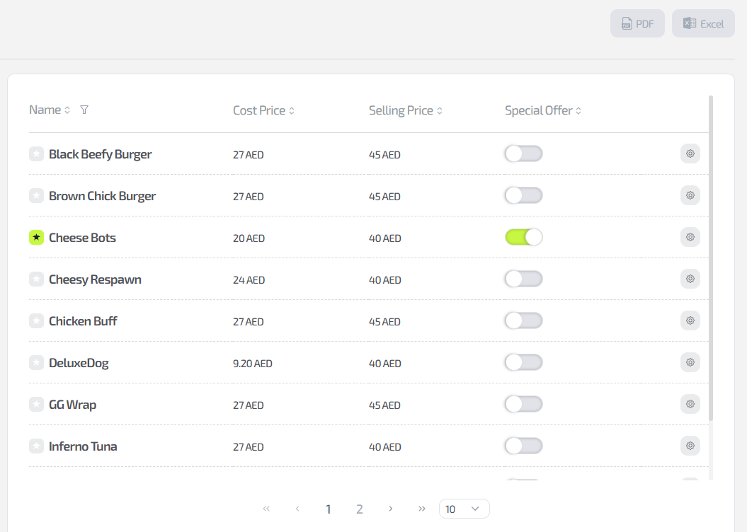Image resolution: width=747 pixels, height=532 pixels.
Task: Enable special offer for Chicken Buff
Action: click(x=523, y=320)
